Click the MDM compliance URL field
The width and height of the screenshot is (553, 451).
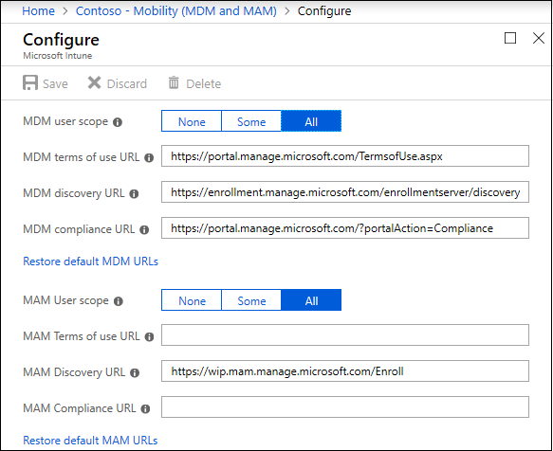click(345, 227)
